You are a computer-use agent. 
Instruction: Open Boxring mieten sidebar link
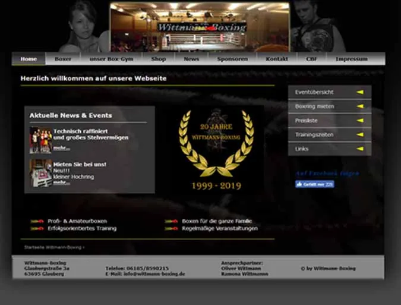[x=330, y=106]
